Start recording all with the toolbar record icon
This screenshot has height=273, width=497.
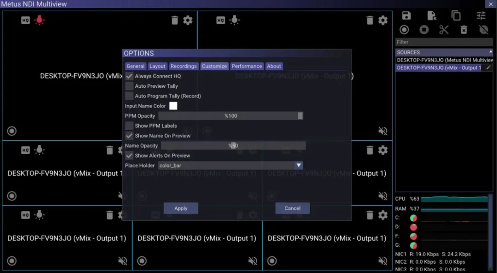point(404,30)
